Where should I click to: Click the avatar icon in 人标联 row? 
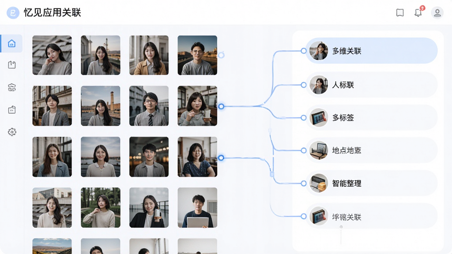(319, 85)
